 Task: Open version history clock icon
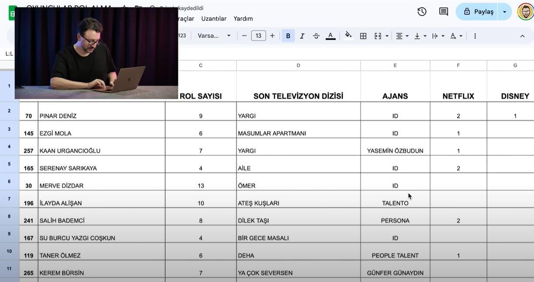422,12
